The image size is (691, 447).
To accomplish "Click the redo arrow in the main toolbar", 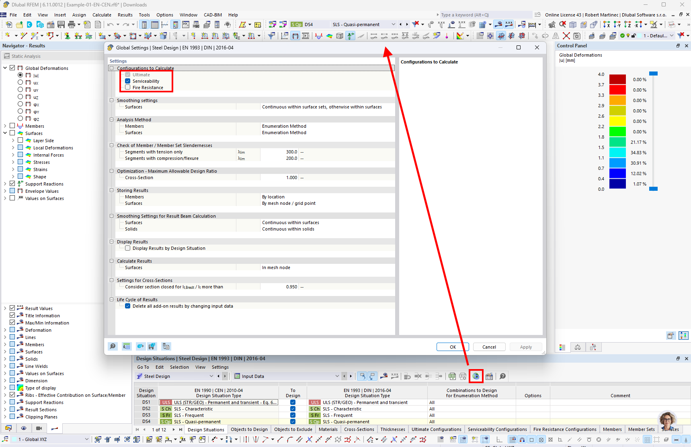I will (x=126, y=24).
